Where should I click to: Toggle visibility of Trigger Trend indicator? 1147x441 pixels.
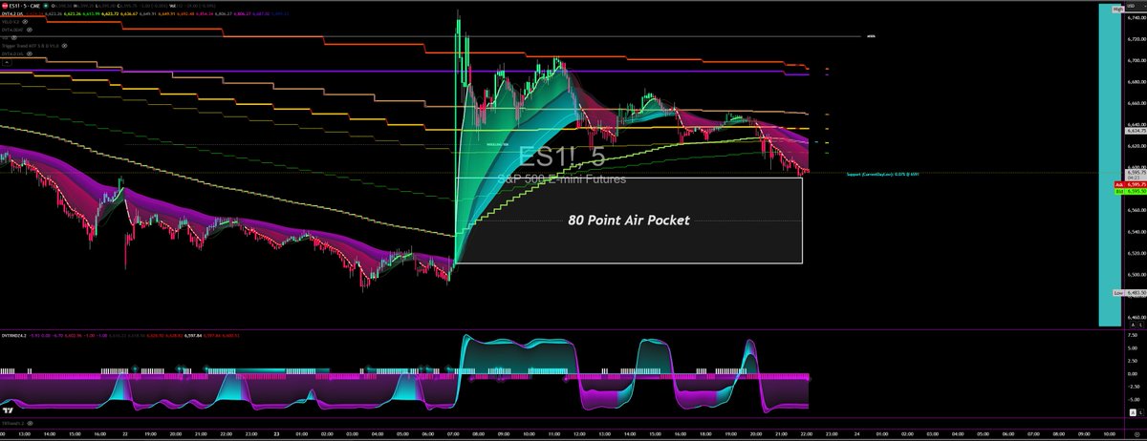[64, 46]
